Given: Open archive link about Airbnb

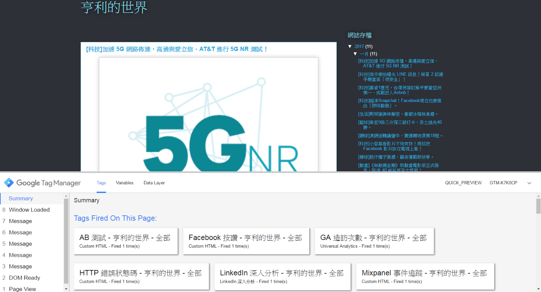Looking at the screenshot, I should 400,90.
